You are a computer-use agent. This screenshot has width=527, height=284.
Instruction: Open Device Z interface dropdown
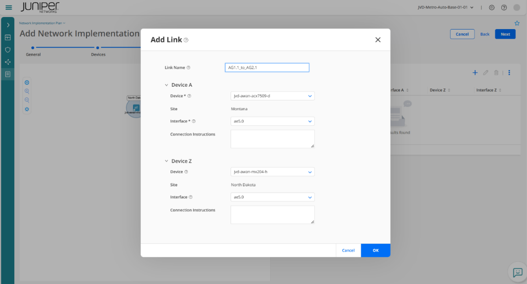[272, 197]
